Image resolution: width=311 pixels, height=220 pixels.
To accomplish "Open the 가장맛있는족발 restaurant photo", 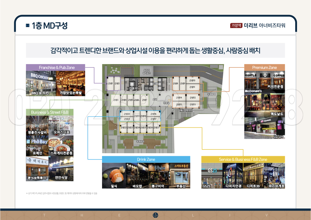I will click(x=70, y=84).
